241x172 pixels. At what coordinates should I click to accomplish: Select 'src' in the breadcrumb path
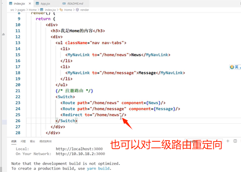tap(12, 10)
